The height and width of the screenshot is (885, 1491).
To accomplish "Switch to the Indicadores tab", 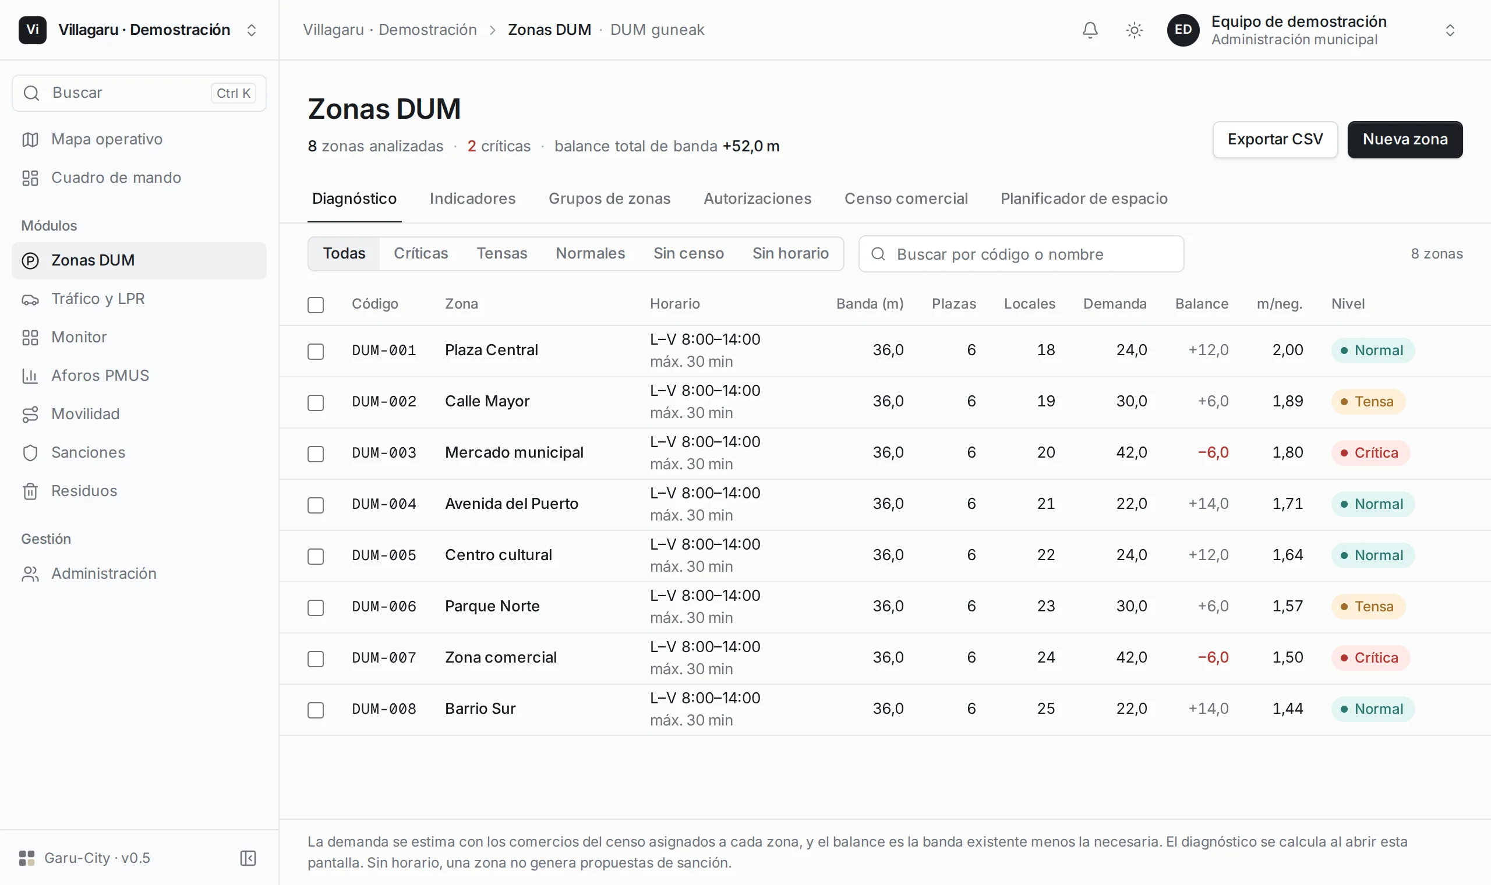I will (x=472, y=199).
